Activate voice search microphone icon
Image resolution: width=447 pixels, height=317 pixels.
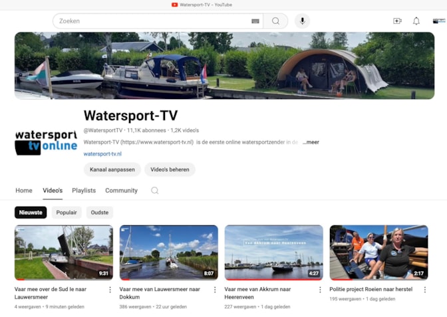(302, 21)
